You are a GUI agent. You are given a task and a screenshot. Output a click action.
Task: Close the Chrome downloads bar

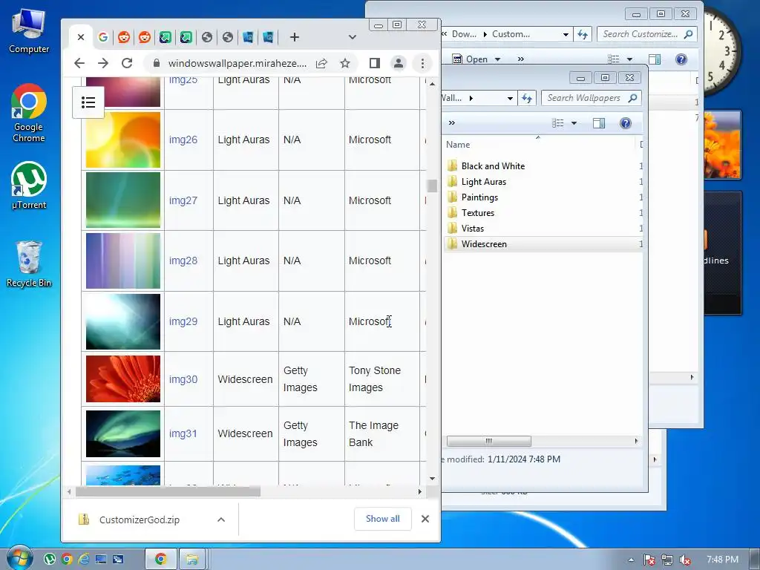coord(425,519)
